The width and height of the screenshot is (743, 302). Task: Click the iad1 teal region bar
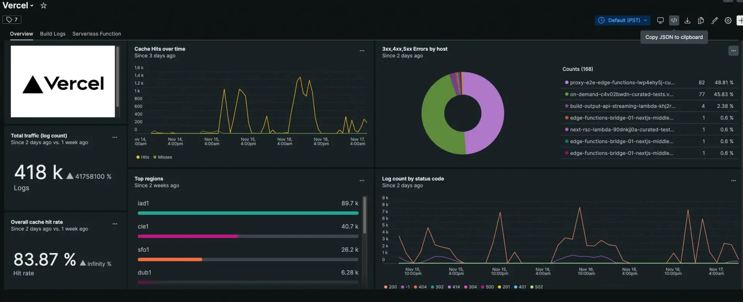(x=248, y=213)
